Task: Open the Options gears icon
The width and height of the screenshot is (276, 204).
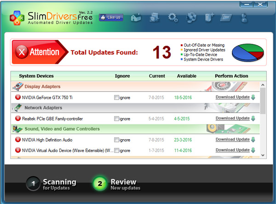Action: pos(173,17)
